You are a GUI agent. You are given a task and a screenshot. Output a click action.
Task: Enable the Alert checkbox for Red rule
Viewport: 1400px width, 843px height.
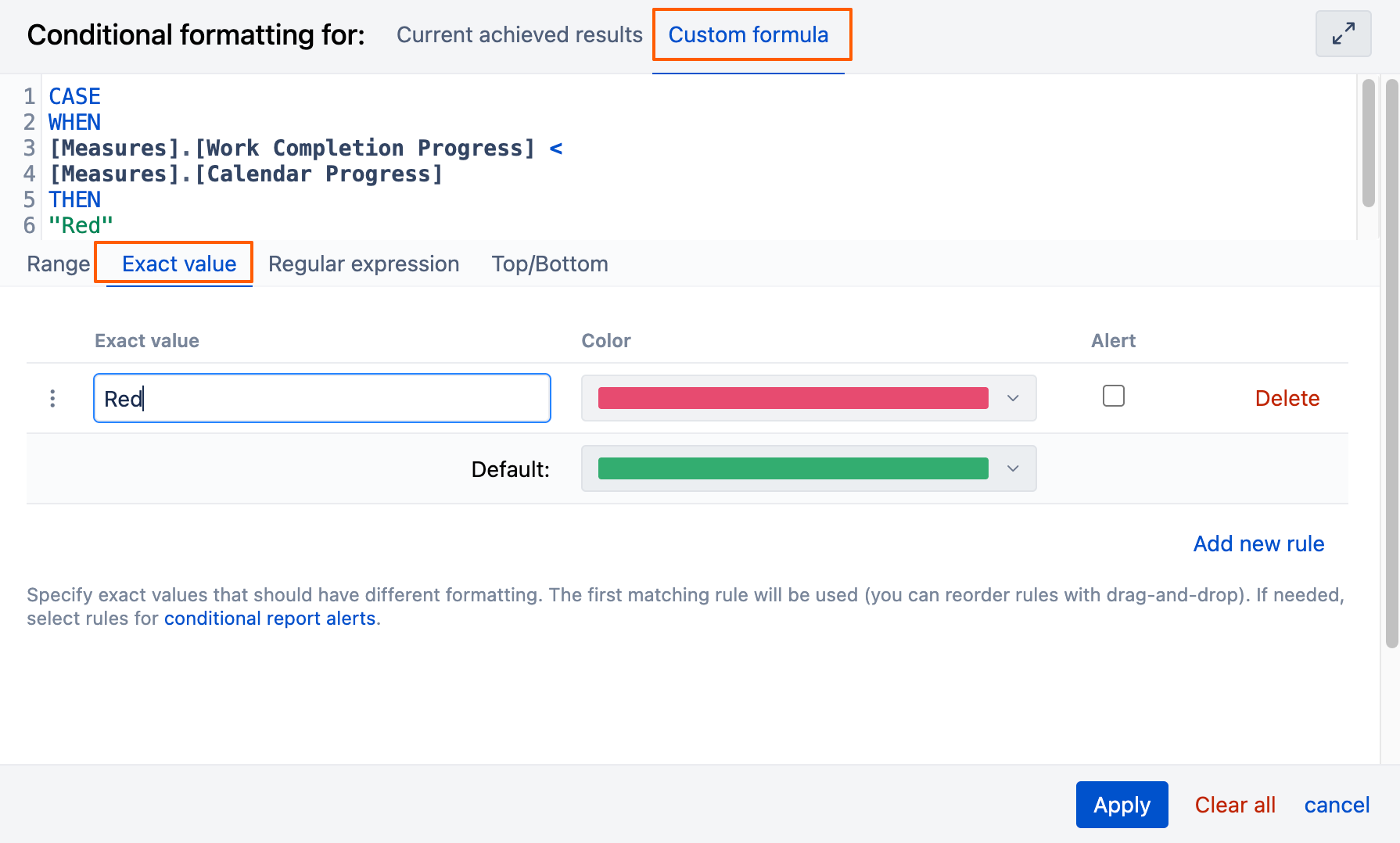1113,396
